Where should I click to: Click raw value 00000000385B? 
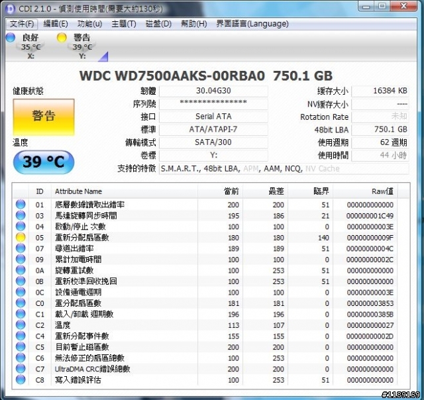point(370,315)
